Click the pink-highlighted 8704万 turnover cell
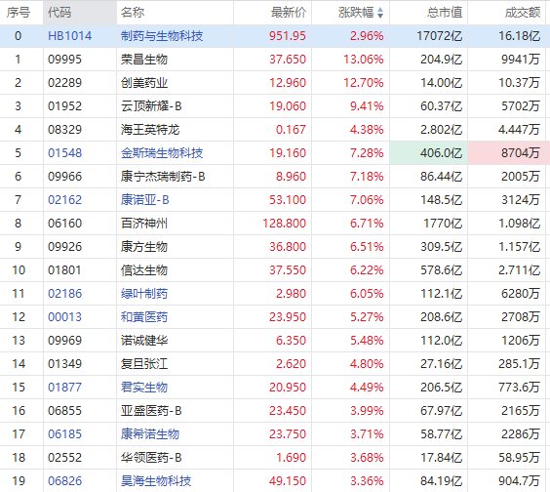The image size is (550, 492). 507,153
